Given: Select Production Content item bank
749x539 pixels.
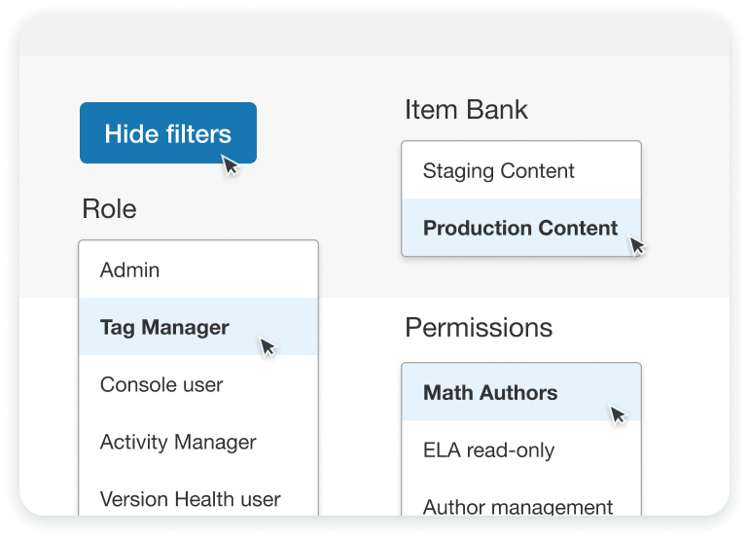Looking at the screenshot, I should 519,229.
